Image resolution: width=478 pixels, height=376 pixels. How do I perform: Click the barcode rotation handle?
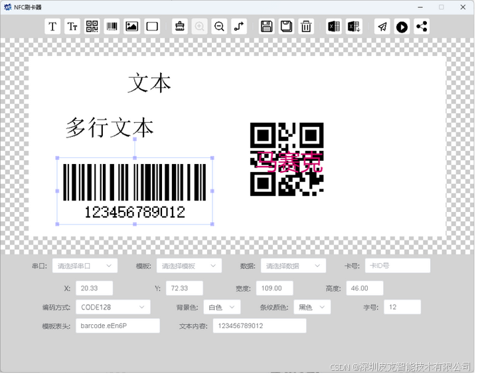pyautogui.click(x=135, y=139)
